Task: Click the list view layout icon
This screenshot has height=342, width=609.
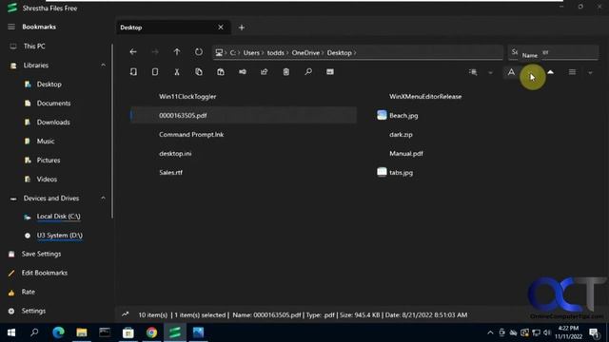Action: pos(572,72)
